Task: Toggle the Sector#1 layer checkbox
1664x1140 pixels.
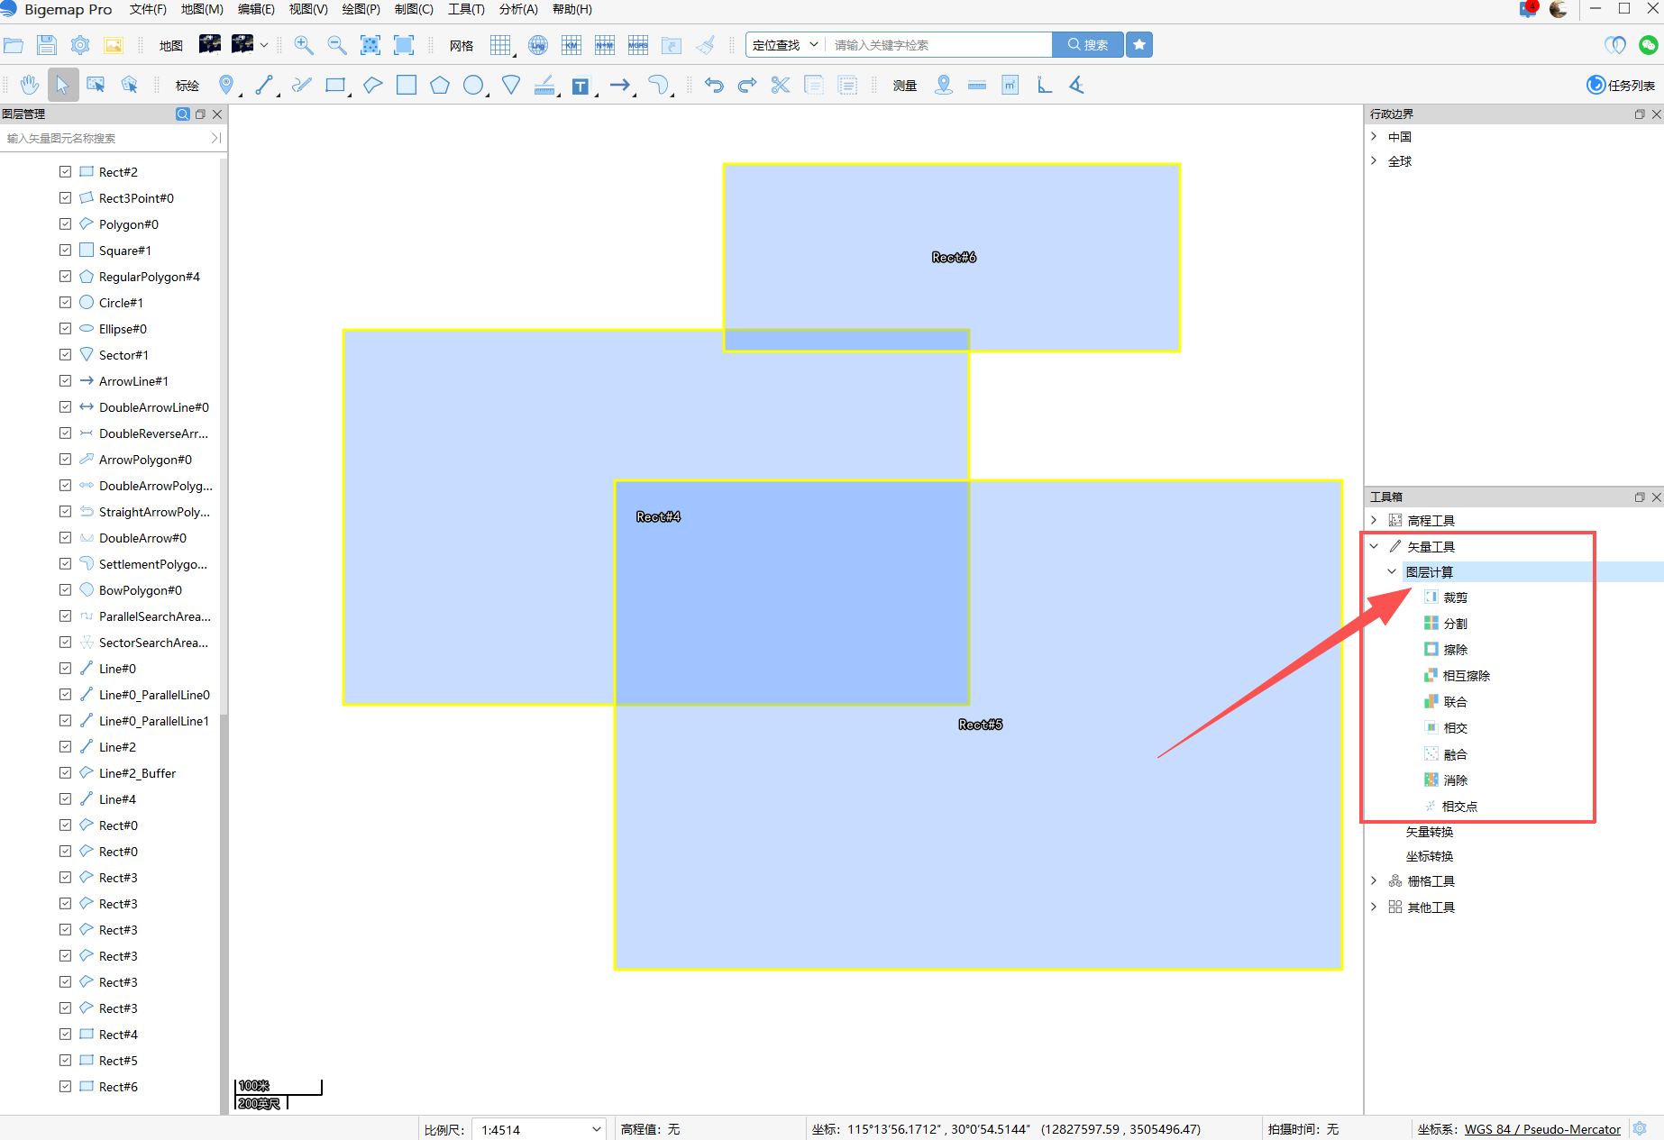Action: tap(66, 354)
